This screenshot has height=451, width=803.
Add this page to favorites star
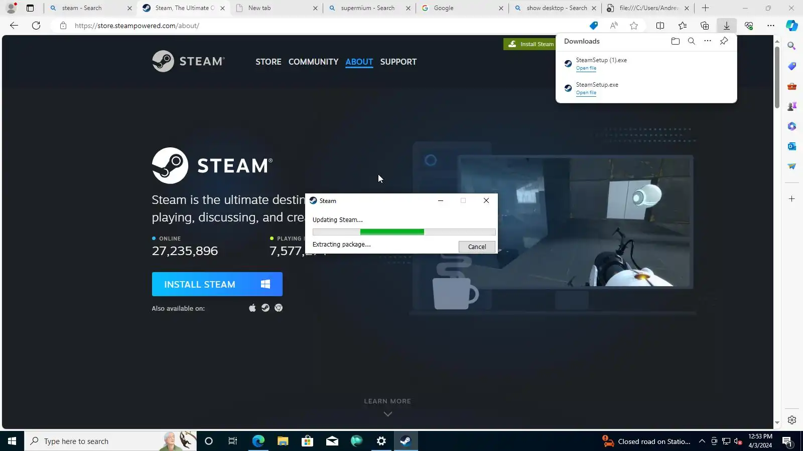click(634, 26)
